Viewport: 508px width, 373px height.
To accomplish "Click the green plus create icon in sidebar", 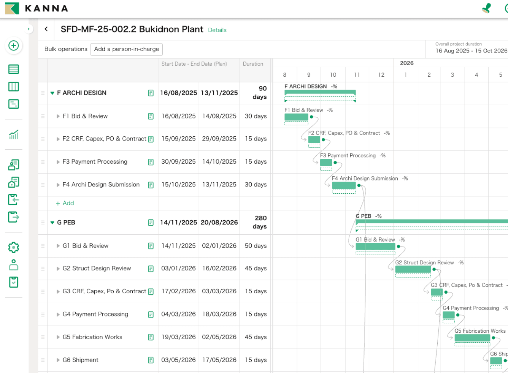I will click(x=14, y=46).
